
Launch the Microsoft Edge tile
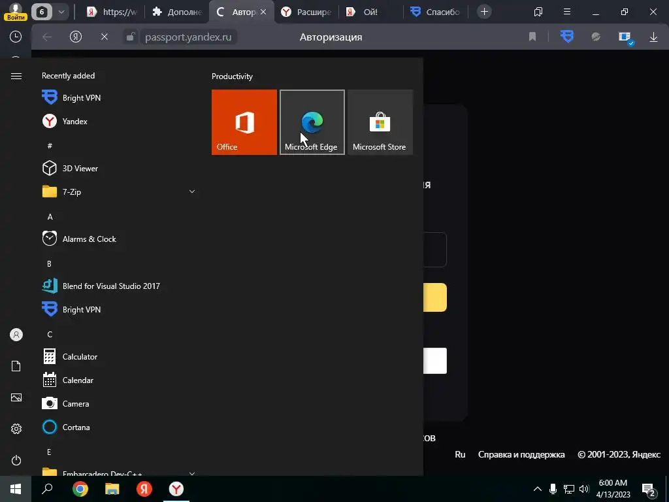[312, 122]
